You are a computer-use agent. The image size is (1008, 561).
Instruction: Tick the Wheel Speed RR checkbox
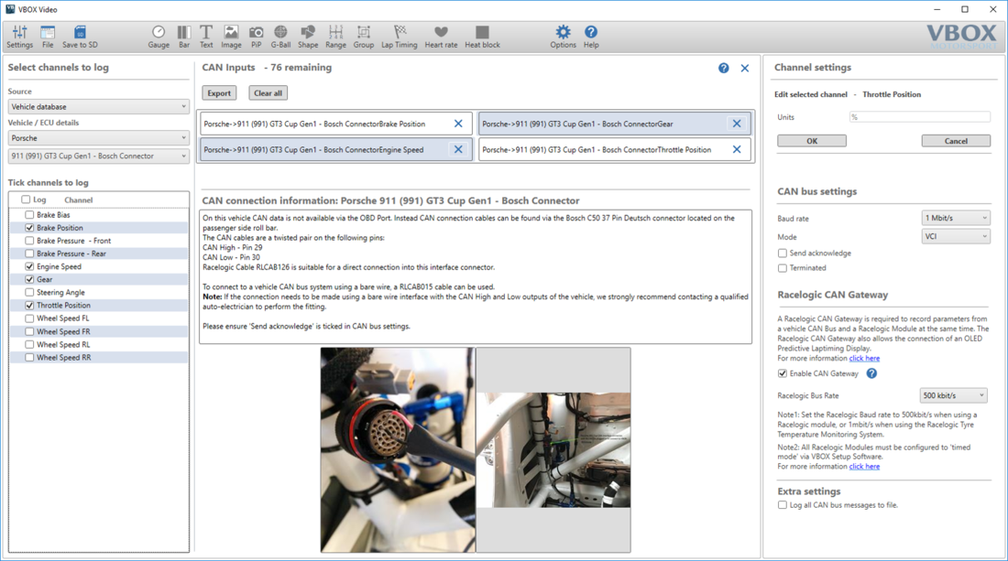click(29, 358)
